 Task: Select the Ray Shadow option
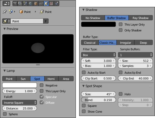(x=141, y=18)
